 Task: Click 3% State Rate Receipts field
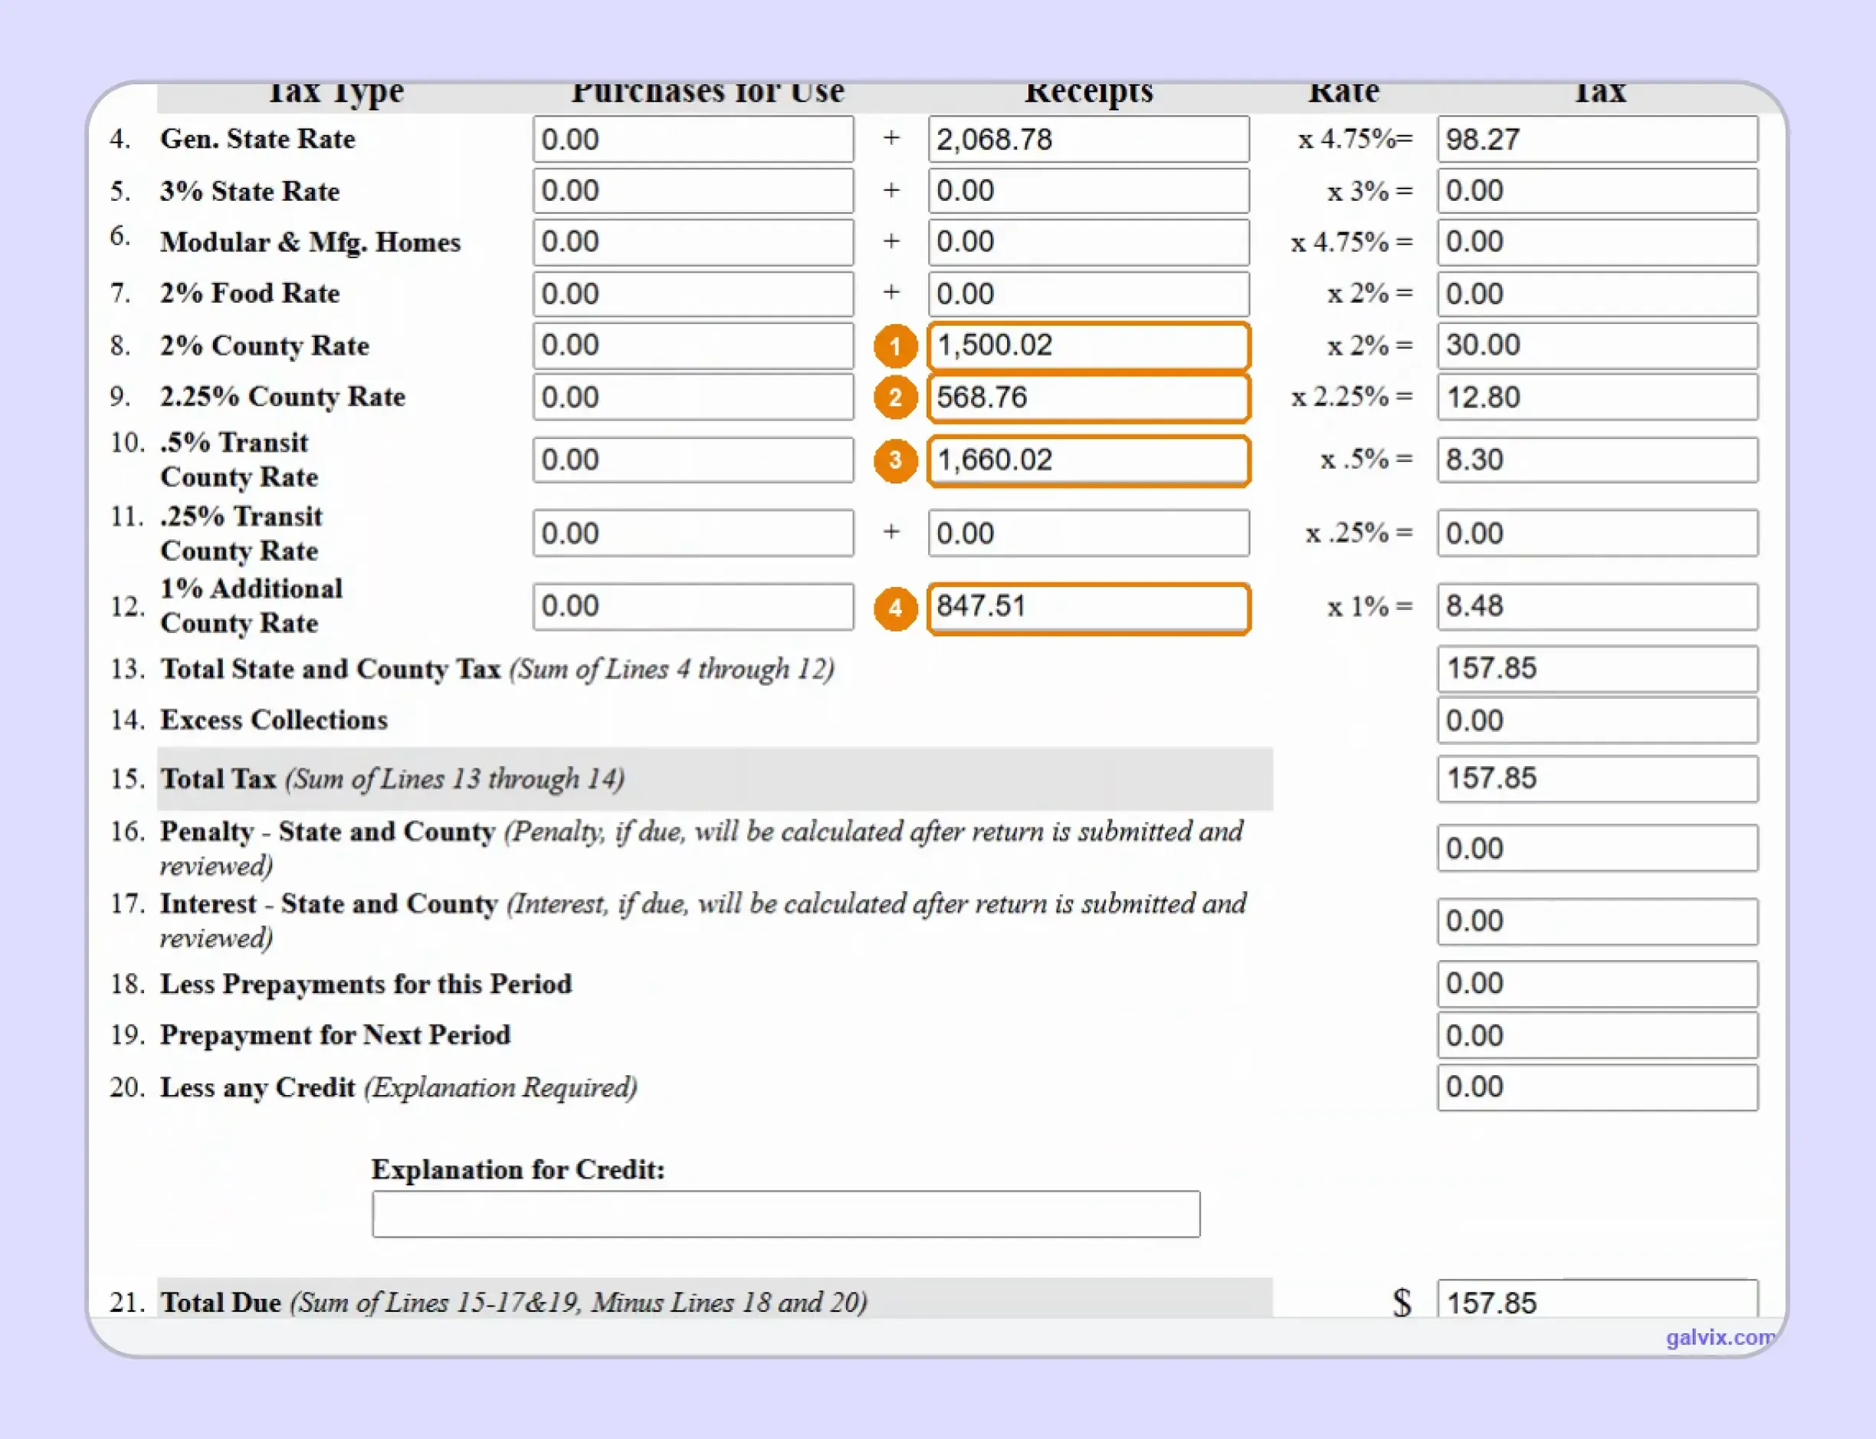coord(1089,190)
